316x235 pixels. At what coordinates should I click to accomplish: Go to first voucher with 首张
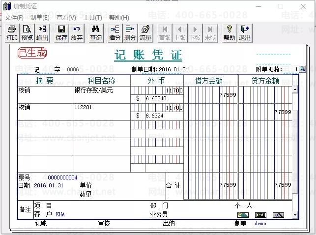coord(165,33)
